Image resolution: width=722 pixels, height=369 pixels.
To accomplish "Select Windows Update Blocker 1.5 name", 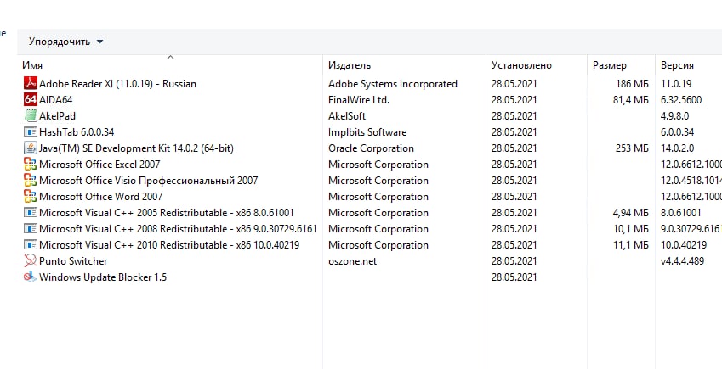I will 103,277.
